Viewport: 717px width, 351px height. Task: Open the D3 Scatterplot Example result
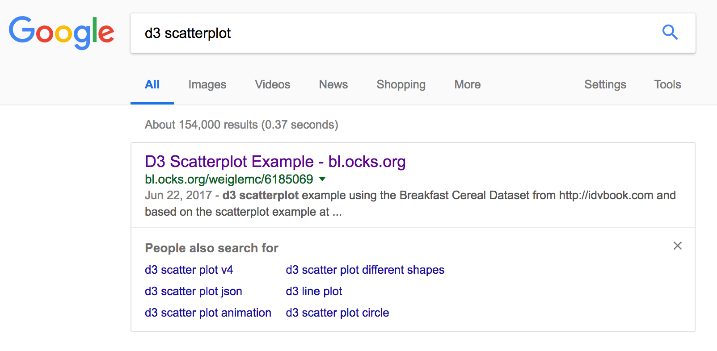[x=275, y=162]
